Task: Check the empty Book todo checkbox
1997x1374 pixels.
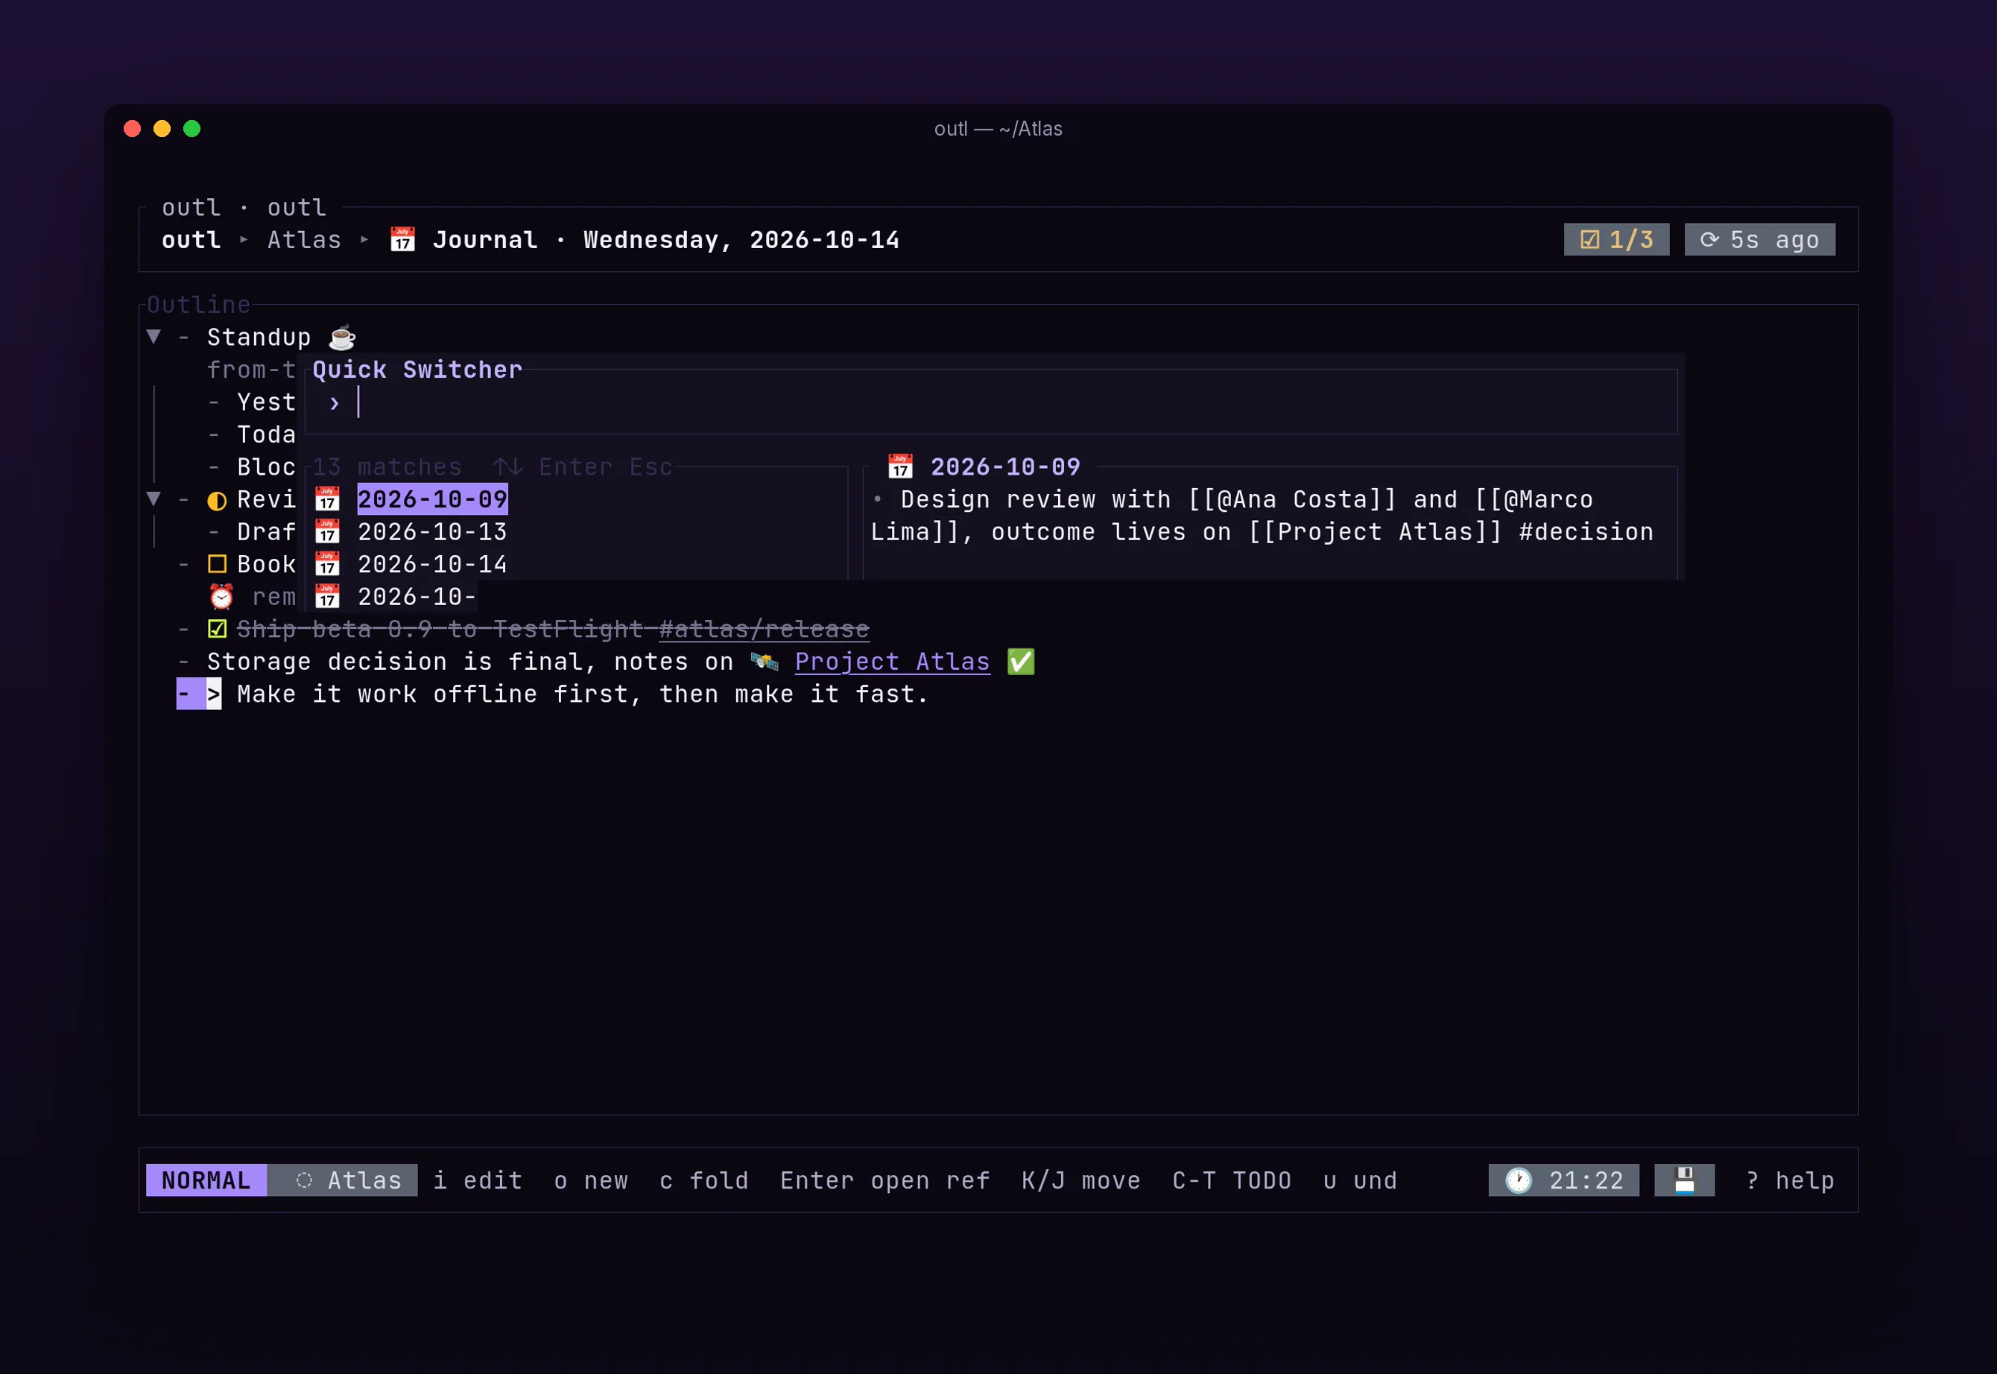Action: click(x=217, y=565)
